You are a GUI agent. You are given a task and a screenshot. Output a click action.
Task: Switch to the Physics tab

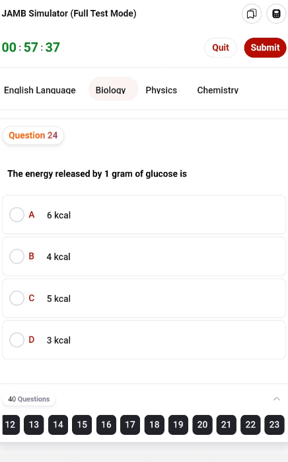click(x=161, y=90)
